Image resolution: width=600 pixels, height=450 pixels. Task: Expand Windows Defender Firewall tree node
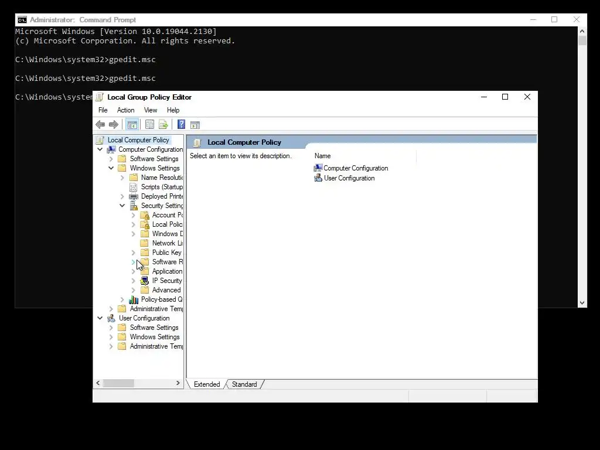(x=133, y=234)
